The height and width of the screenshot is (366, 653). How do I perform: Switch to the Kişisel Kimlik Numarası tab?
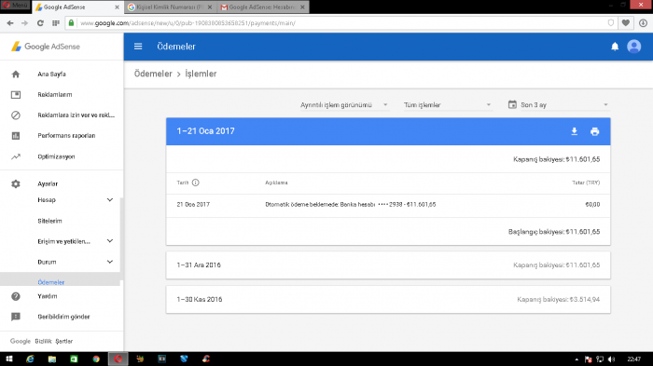170,7
